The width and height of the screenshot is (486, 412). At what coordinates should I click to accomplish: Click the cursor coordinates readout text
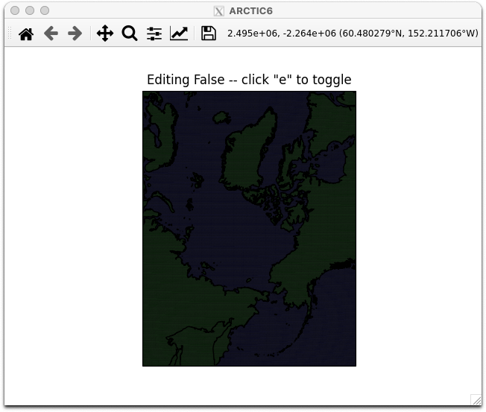click(x=353, y=34)
